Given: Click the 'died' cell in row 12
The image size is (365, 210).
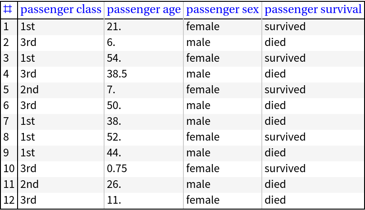Looking at the screenshot, I should 275,200.
